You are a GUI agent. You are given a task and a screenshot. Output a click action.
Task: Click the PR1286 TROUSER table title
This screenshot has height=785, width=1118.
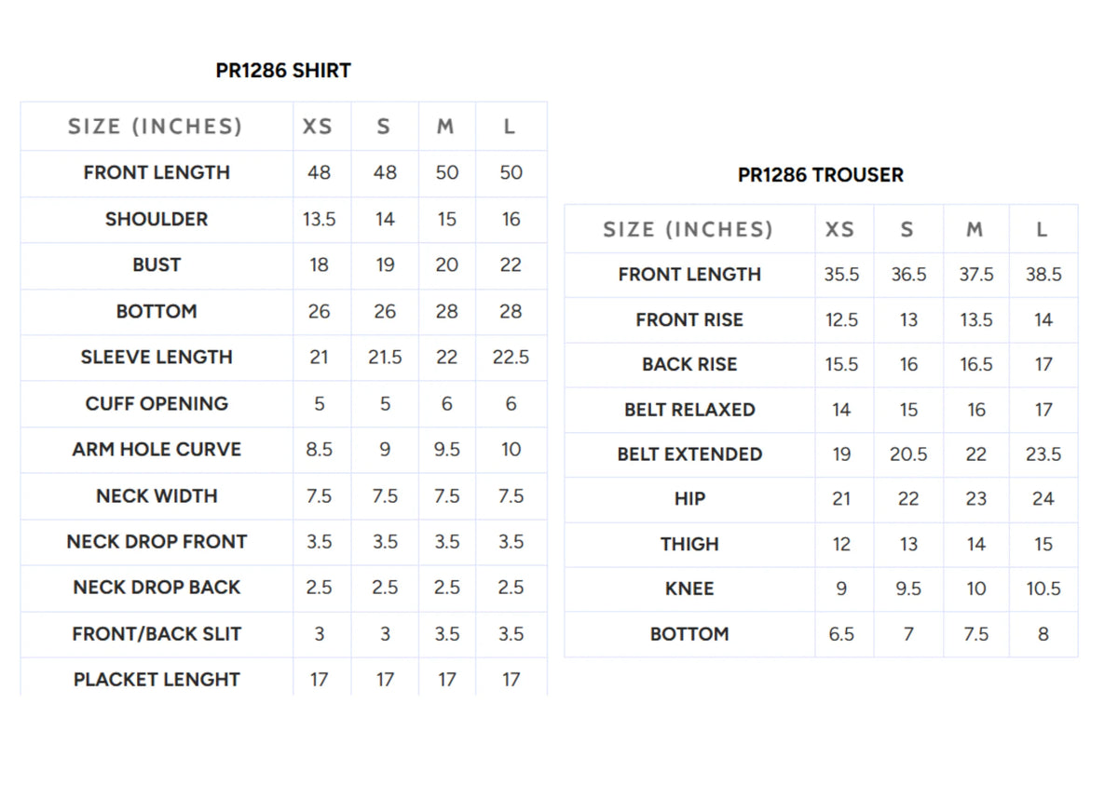(821, 175)
